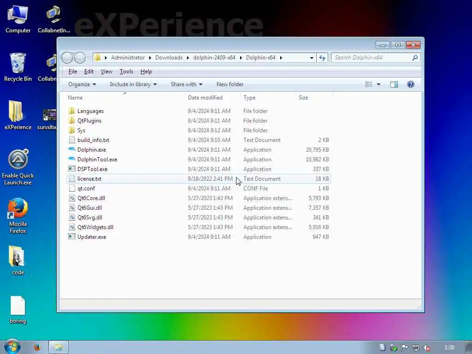The image size is (472, 354).
Task: Open the address bar history dropdown
Action: tap(312, 58)
